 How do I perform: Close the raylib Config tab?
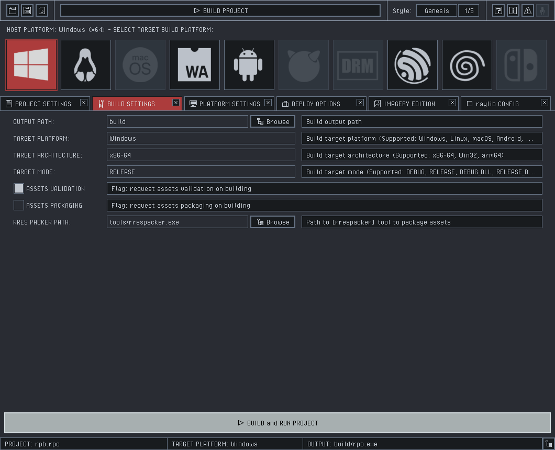coord(545,103)
